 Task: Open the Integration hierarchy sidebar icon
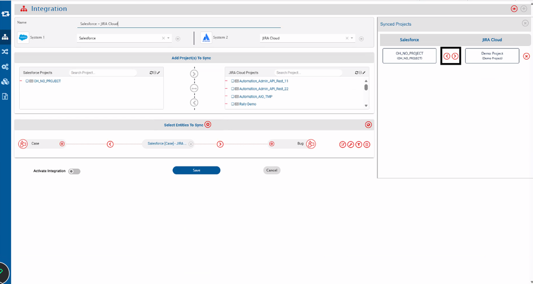(5, 37)
